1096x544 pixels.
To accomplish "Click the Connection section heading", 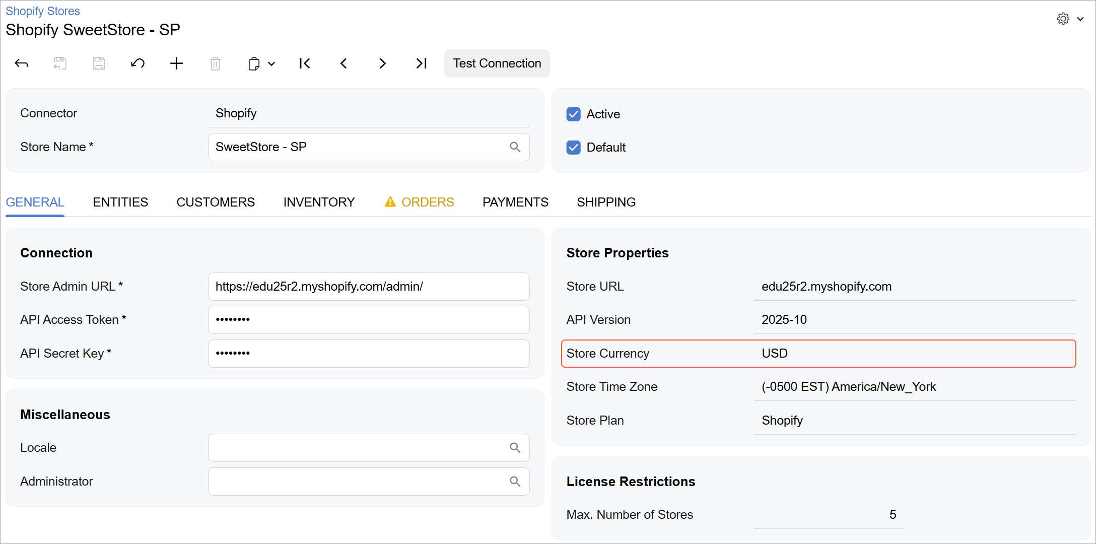I will pyautogui.click(x=56, y=253).
